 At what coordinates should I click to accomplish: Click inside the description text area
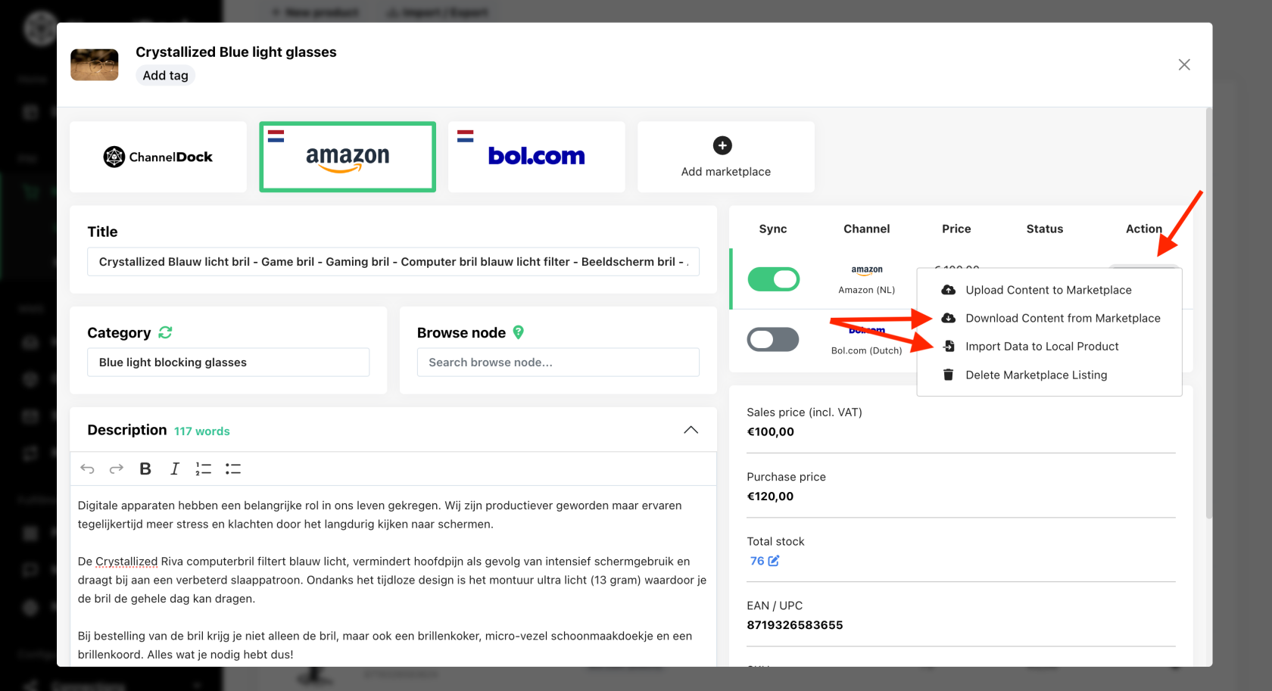pyautogui.click(x=393, y=575)
